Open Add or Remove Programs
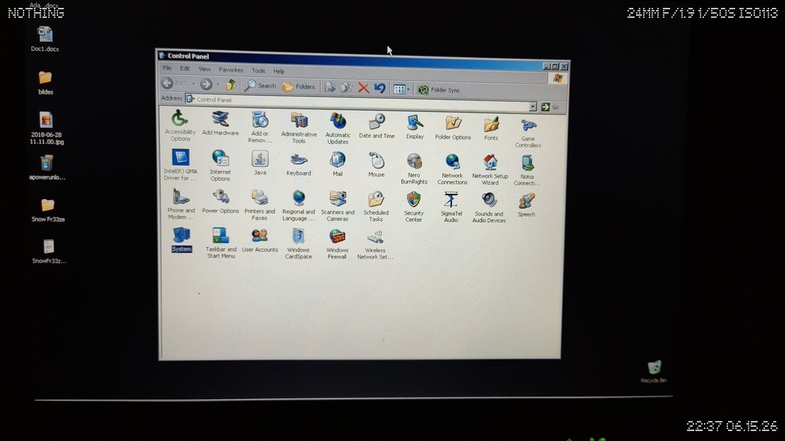The width and height of the screenshot is (785, 441). point(260,127)
